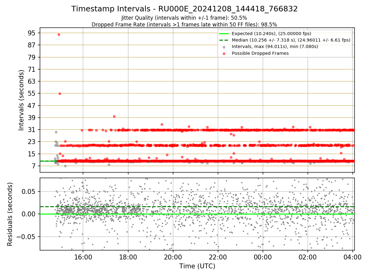Click the '79' y-axis tick label

[x=32, y=57]
